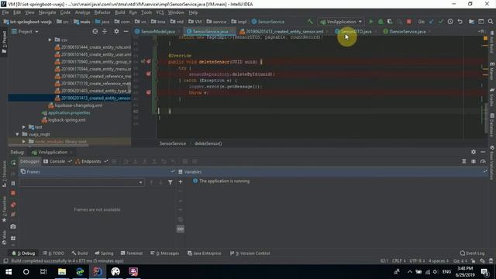
Task: Start debugging with the bug icon
Action: pos(381,22)
